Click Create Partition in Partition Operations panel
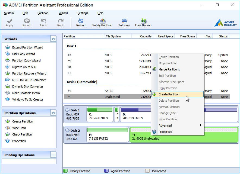 [x=23, y=121]
